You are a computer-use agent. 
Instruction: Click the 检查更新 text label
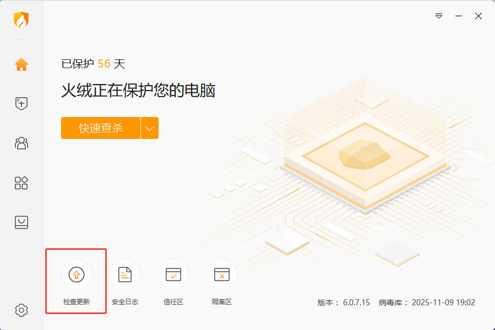click(77, 301)
